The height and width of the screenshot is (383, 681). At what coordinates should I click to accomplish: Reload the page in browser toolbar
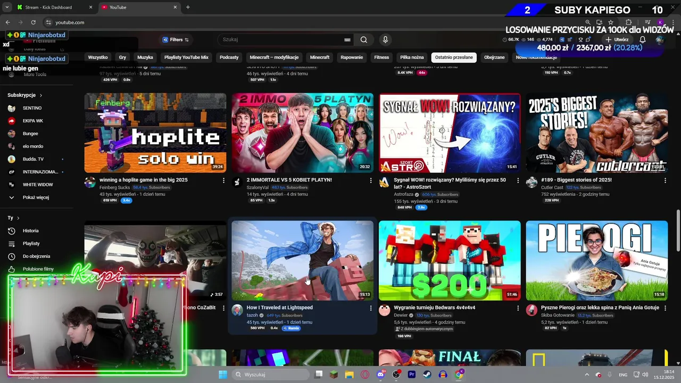[33, 22]
